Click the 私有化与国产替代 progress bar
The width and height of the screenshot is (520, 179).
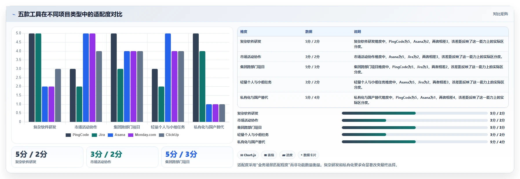pyautogui.click(x=415, y=142)
